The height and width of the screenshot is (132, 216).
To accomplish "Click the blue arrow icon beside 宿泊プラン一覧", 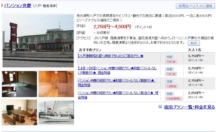I will pyautogui.click(x=160, y=107).
